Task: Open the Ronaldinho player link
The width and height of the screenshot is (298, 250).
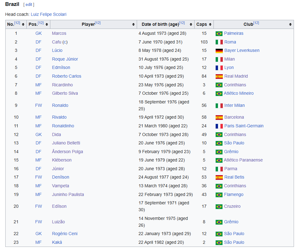Action: click(63, 126)
